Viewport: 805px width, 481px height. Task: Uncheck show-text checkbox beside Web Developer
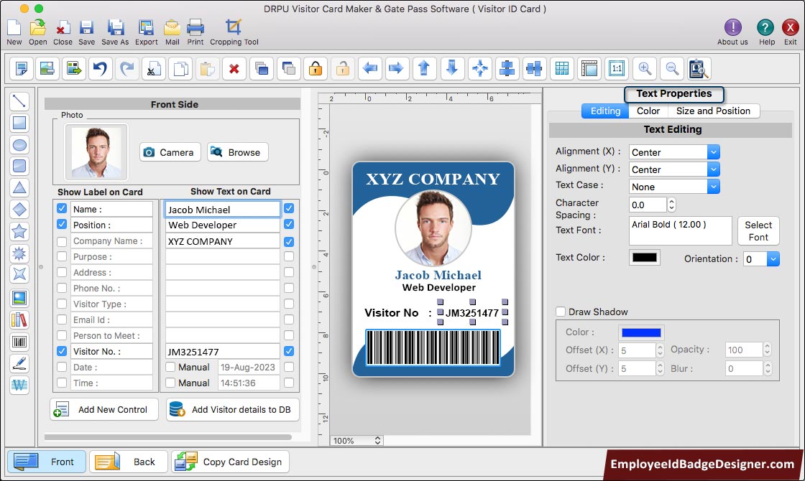[289, 225]
